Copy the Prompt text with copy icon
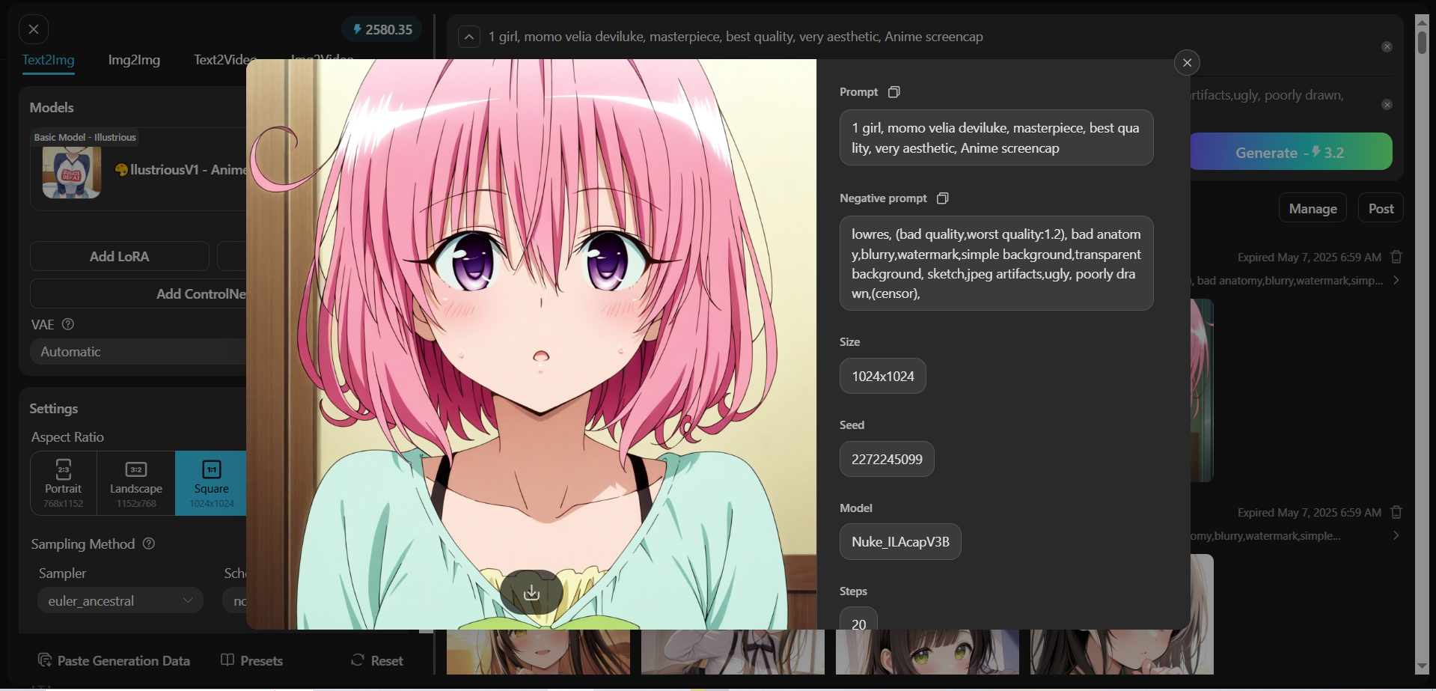1436x691 pixels. pyautogui.click(x=893, y=92)
